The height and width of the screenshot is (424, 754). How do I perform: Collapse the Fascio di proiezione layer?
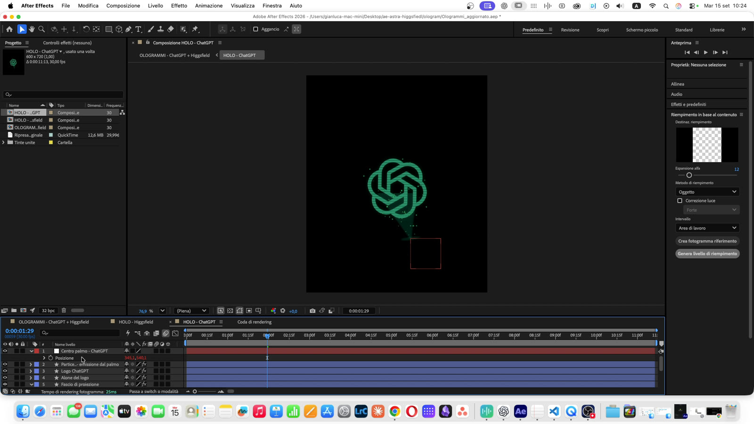[31, 384]
